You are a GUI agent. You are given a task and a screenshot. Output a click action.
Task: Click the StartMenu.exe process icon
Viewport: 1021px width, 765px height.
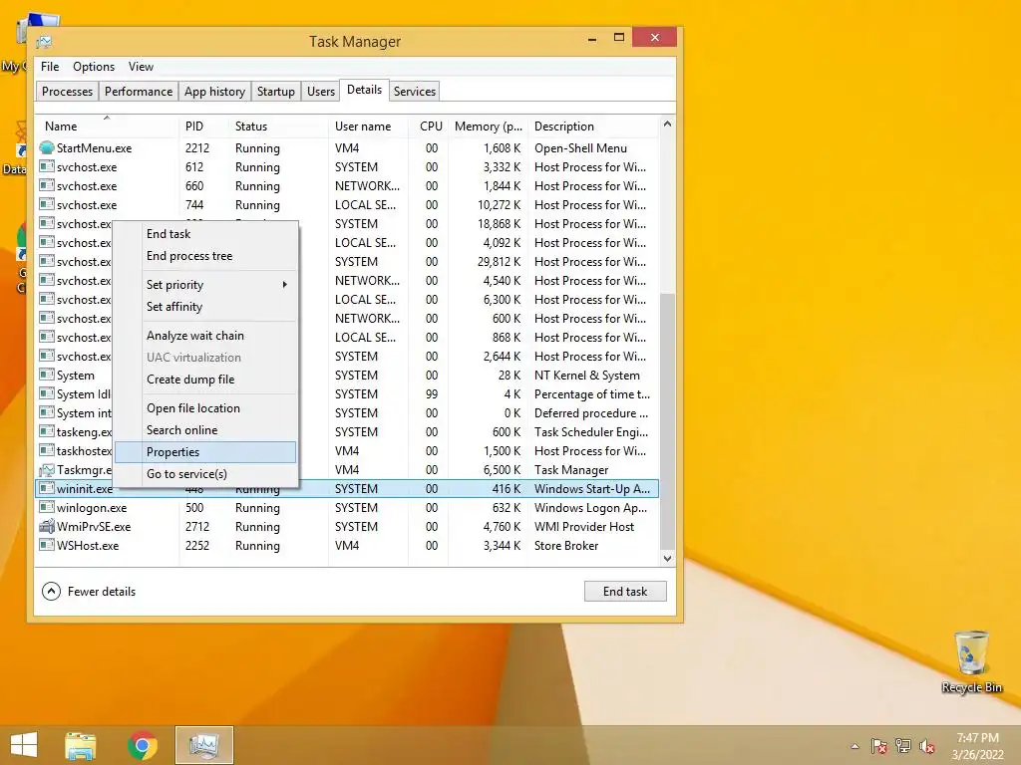(x=46, y=147)
